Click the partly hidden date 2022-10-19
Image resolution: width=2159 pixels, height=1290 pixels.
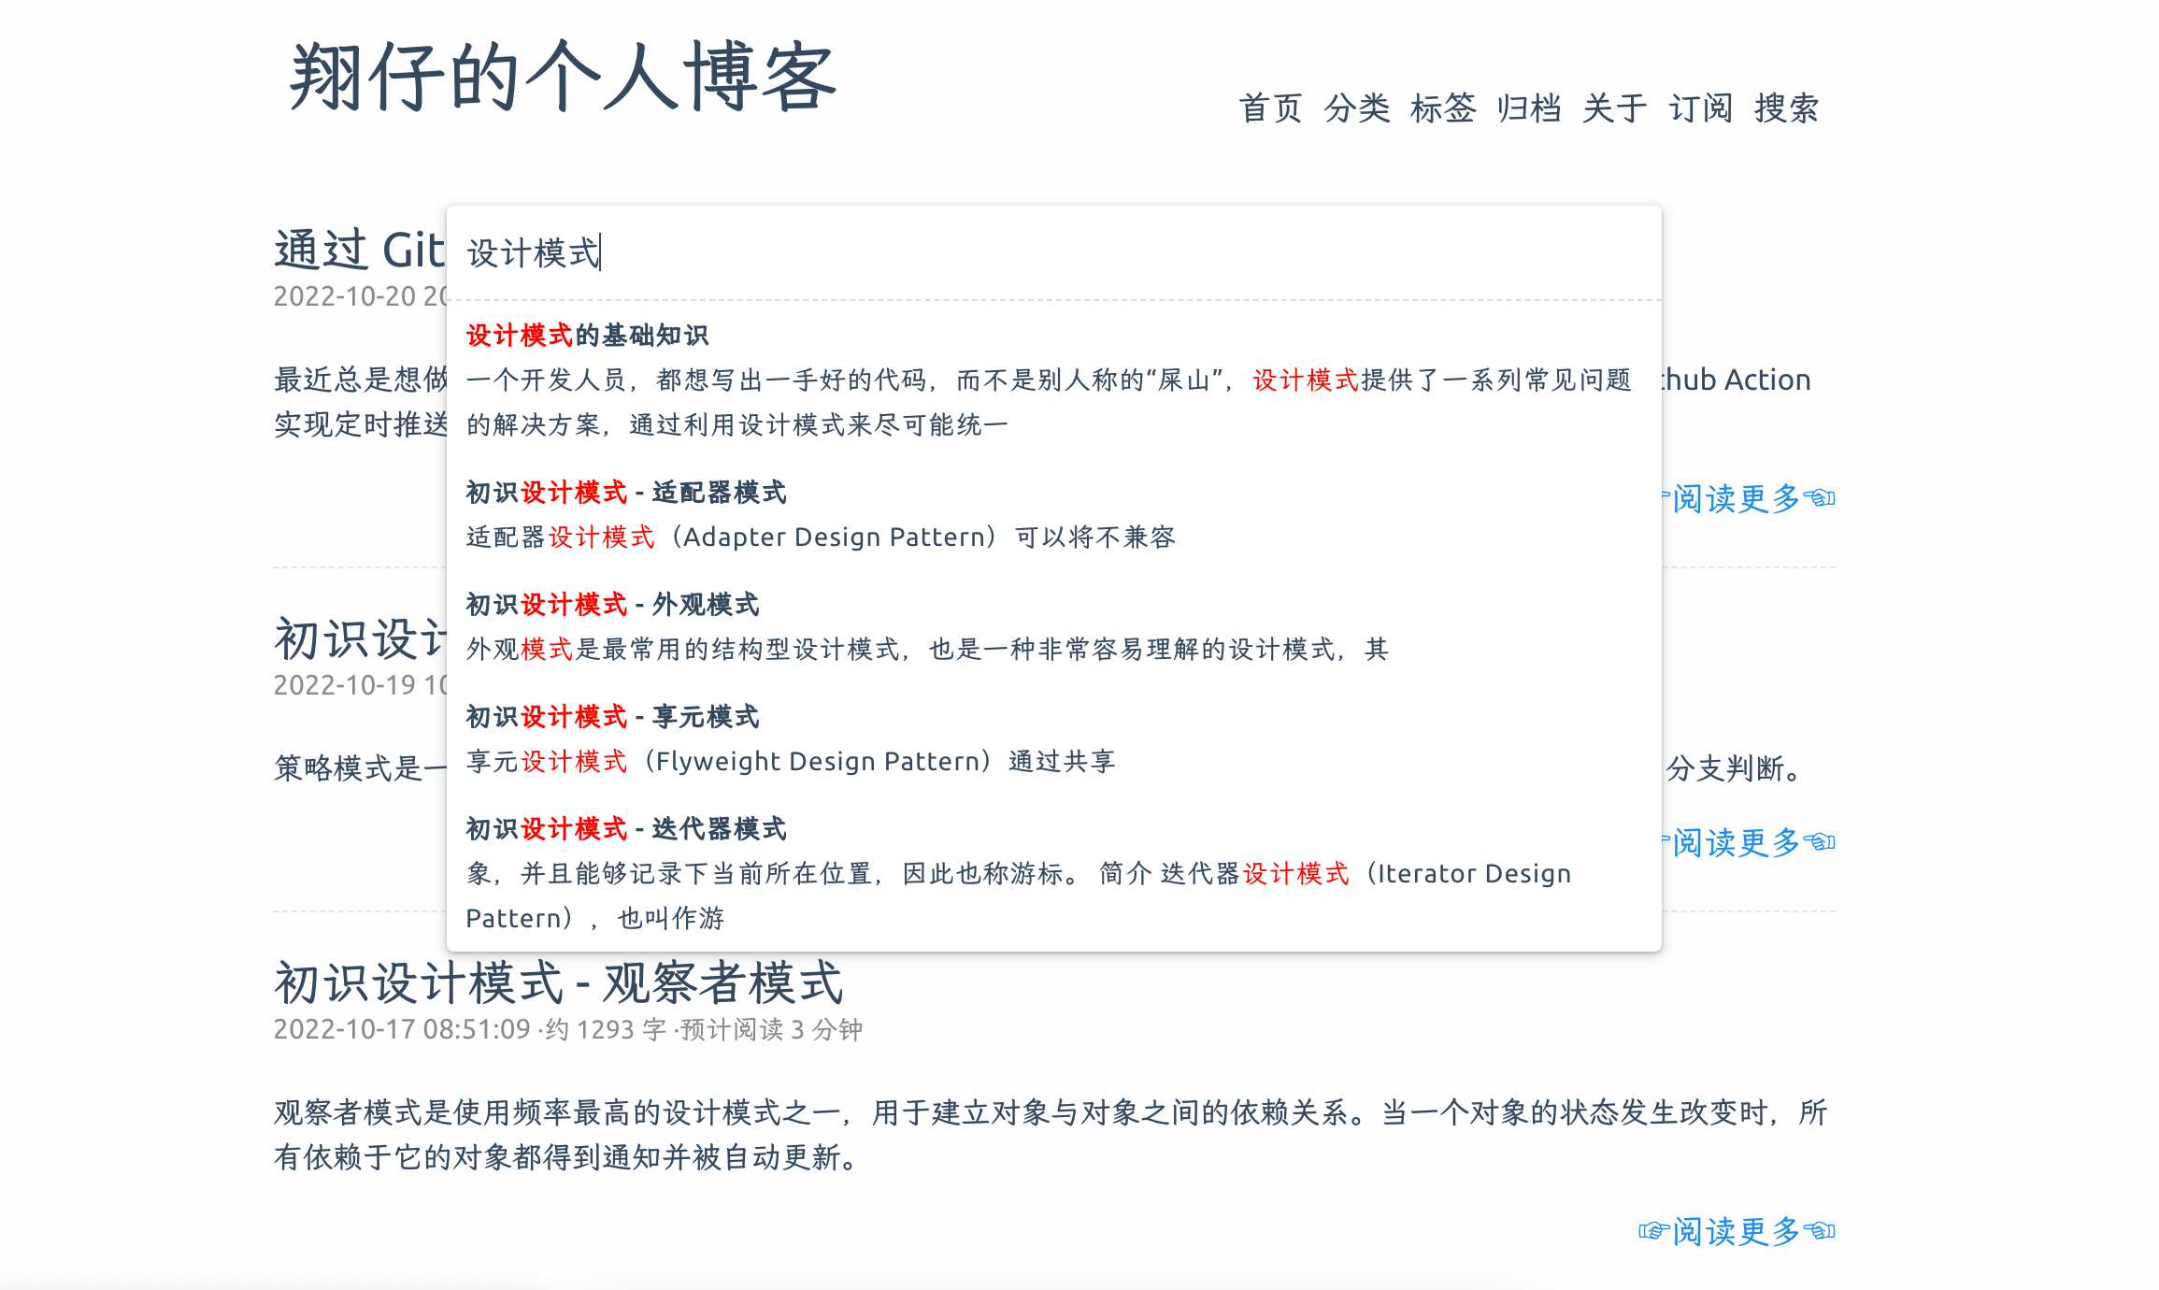coord(360,685)
